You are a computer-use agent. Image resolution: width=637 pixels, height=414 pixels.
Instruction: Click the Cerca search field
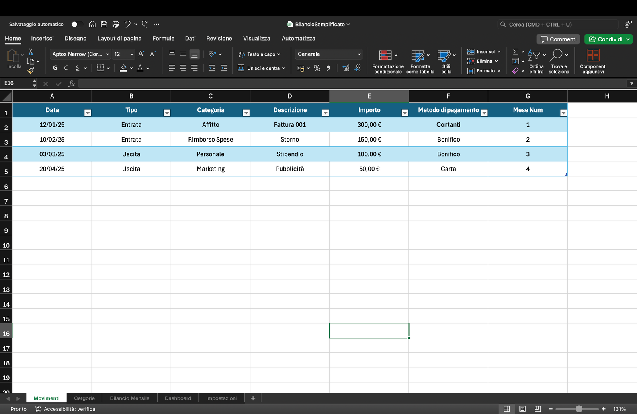pos(558,24)
